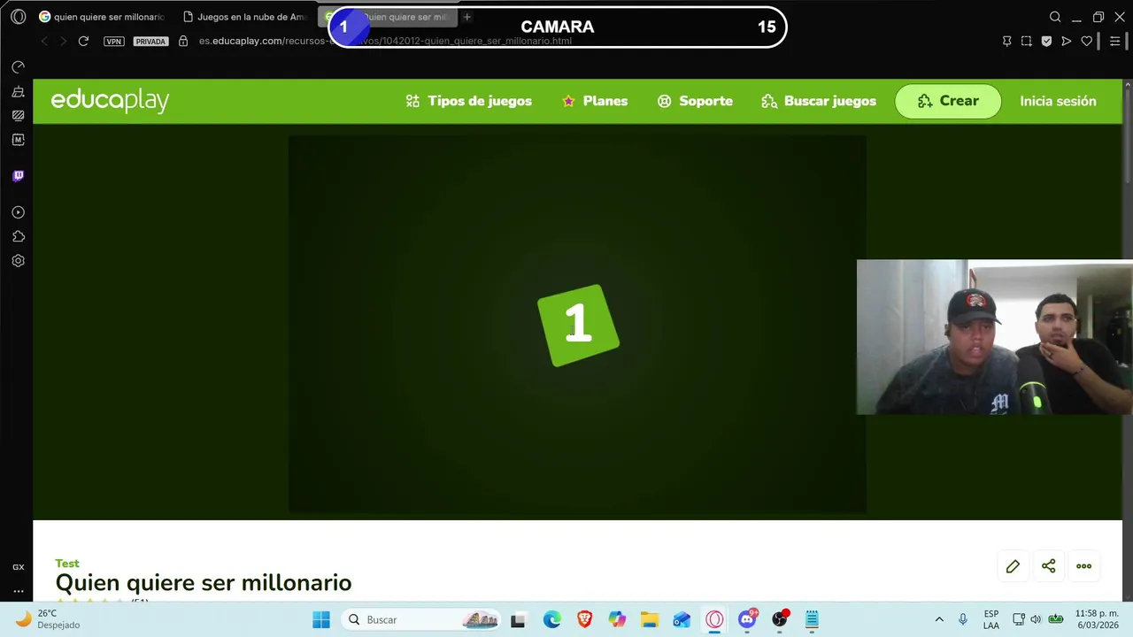
Task: Click the browser reload icon
Action: (83, 41)
